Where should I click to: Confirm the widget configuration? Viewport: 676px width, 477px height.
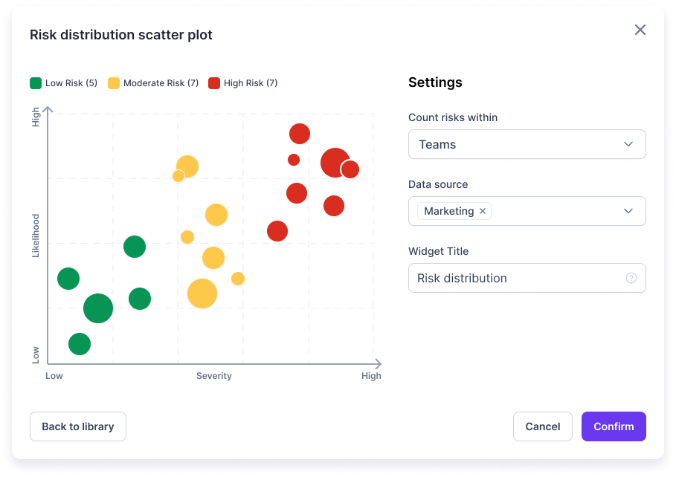(x=613, y=426)
